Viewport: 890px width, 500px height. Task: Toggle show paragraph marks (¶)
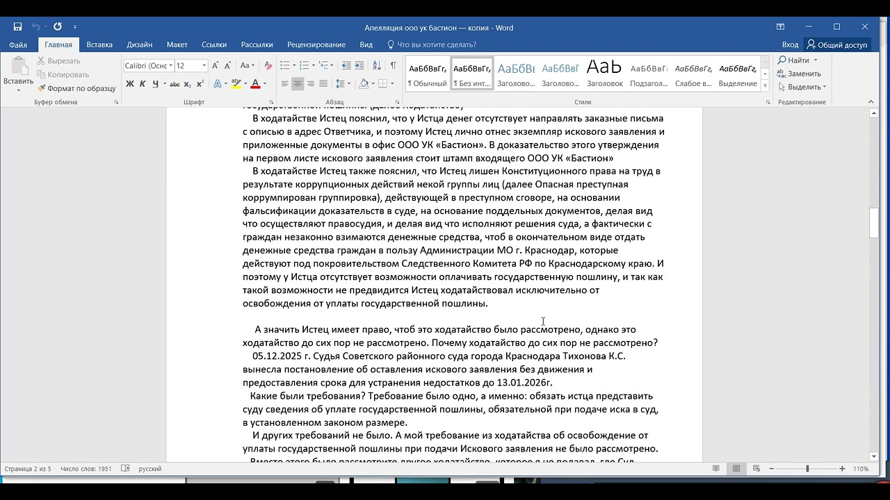point(393,65)
